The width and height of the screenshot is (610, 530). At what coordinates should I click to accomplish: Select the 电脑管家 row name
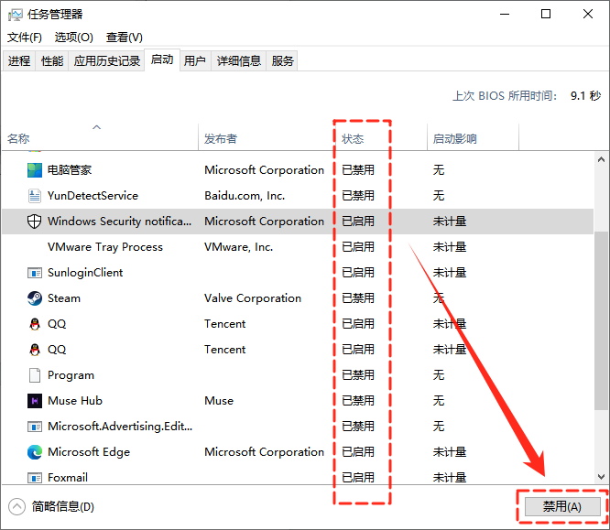(x=70, y=170)
